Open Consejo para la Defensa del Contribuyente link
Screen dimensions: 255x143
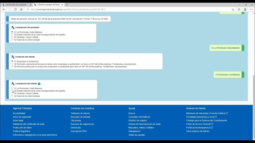pyautogui.click(x=207, y=120)
